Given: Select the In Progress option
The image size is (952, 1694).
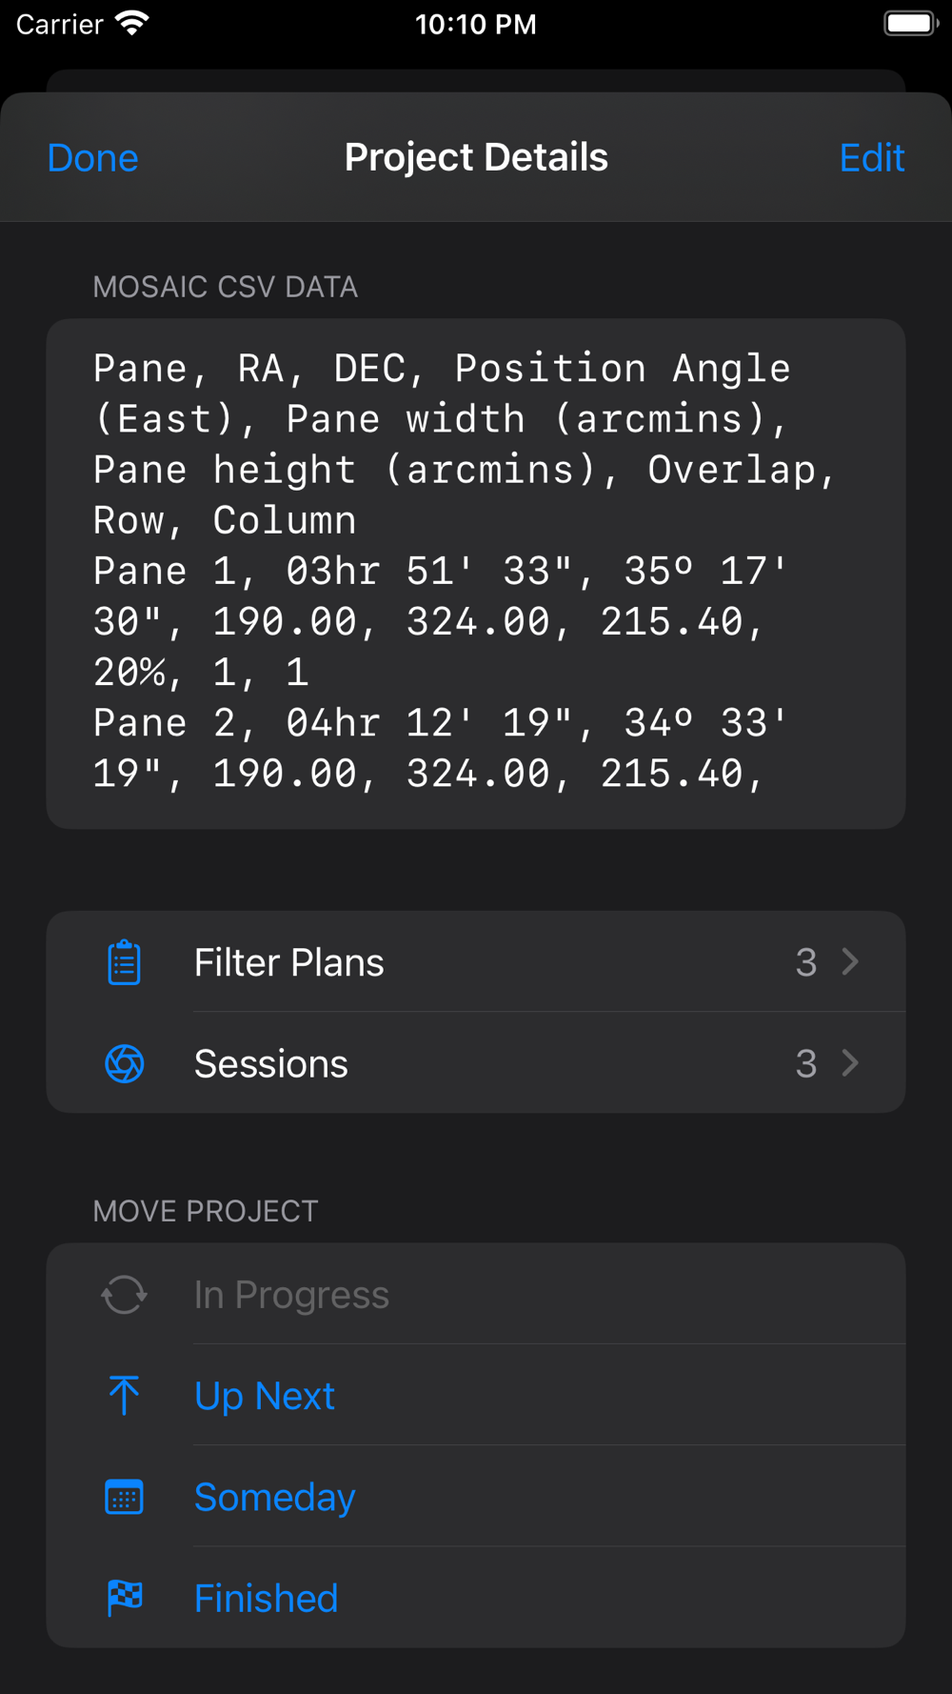Looking at the screenshot, I should (476, 1295).
